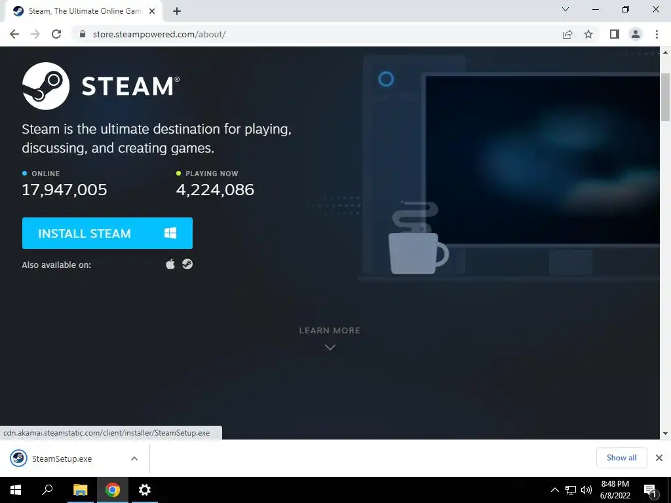Viewport: 671px width, 503px height.
Task: Reload the page with the refresh icon
Action: click(x=56, y=34)
